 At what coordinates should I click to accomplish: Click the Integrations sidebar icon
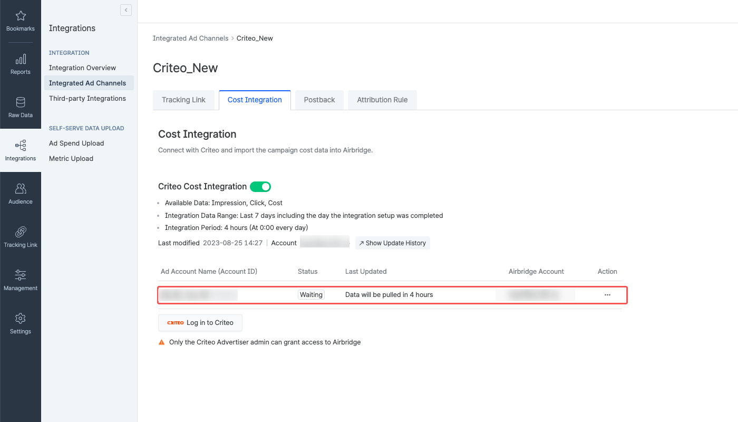pyautogui.click(x=20, y=150)
